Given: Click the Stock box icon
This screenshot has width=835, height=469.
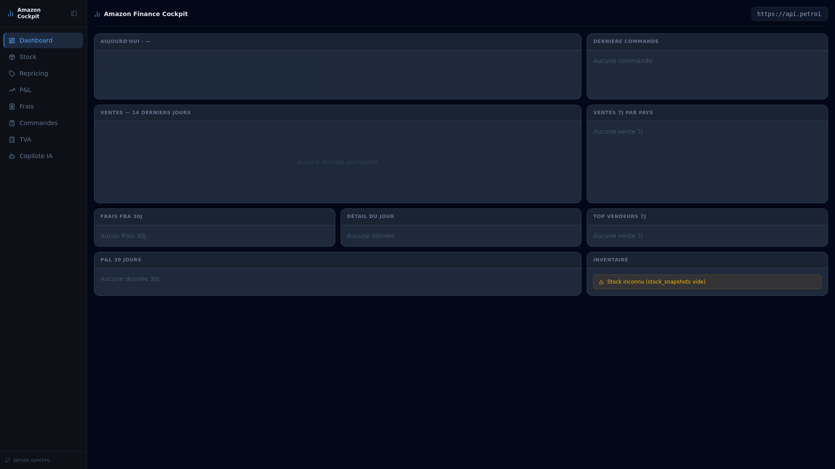Looking at the screenshot, I should point(12,57).
